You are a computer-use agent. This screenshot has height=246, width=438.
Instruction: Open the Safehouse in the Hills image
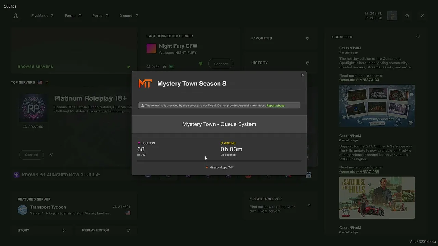click(x=377, y=197)
